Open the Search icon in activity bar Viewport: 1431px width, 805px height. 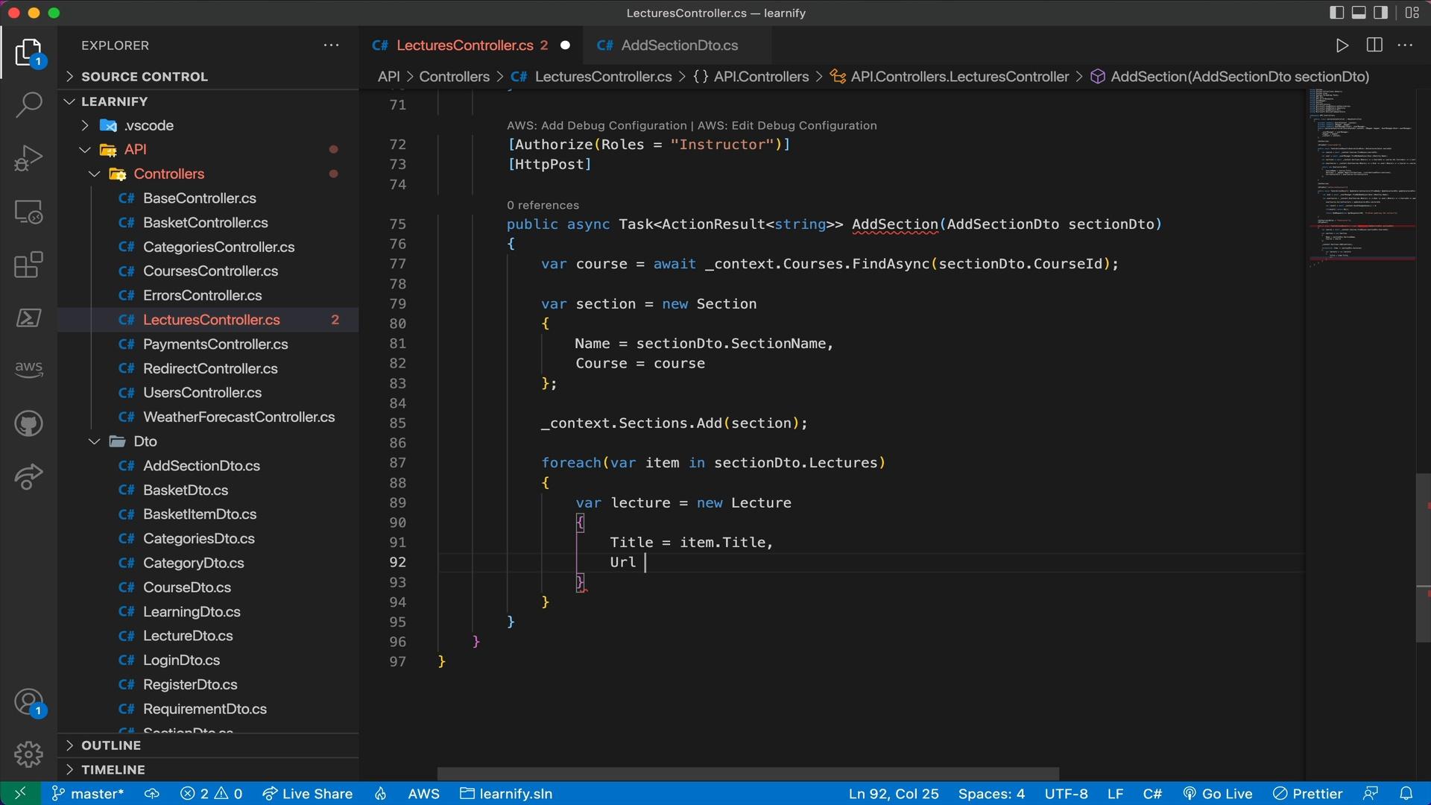[x=28, y=105]
